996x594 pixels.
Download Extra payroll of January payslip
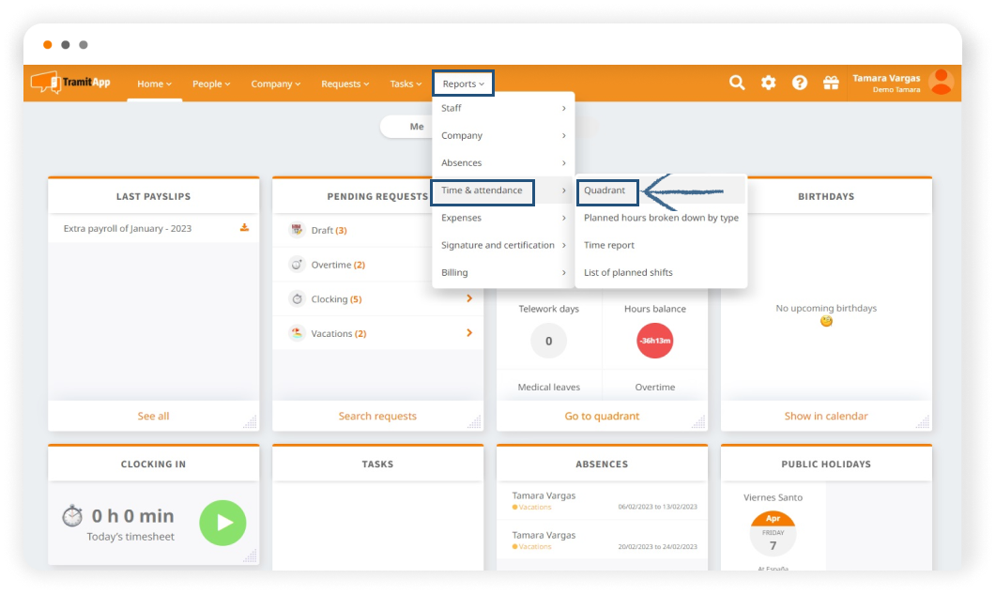(244, 228)
